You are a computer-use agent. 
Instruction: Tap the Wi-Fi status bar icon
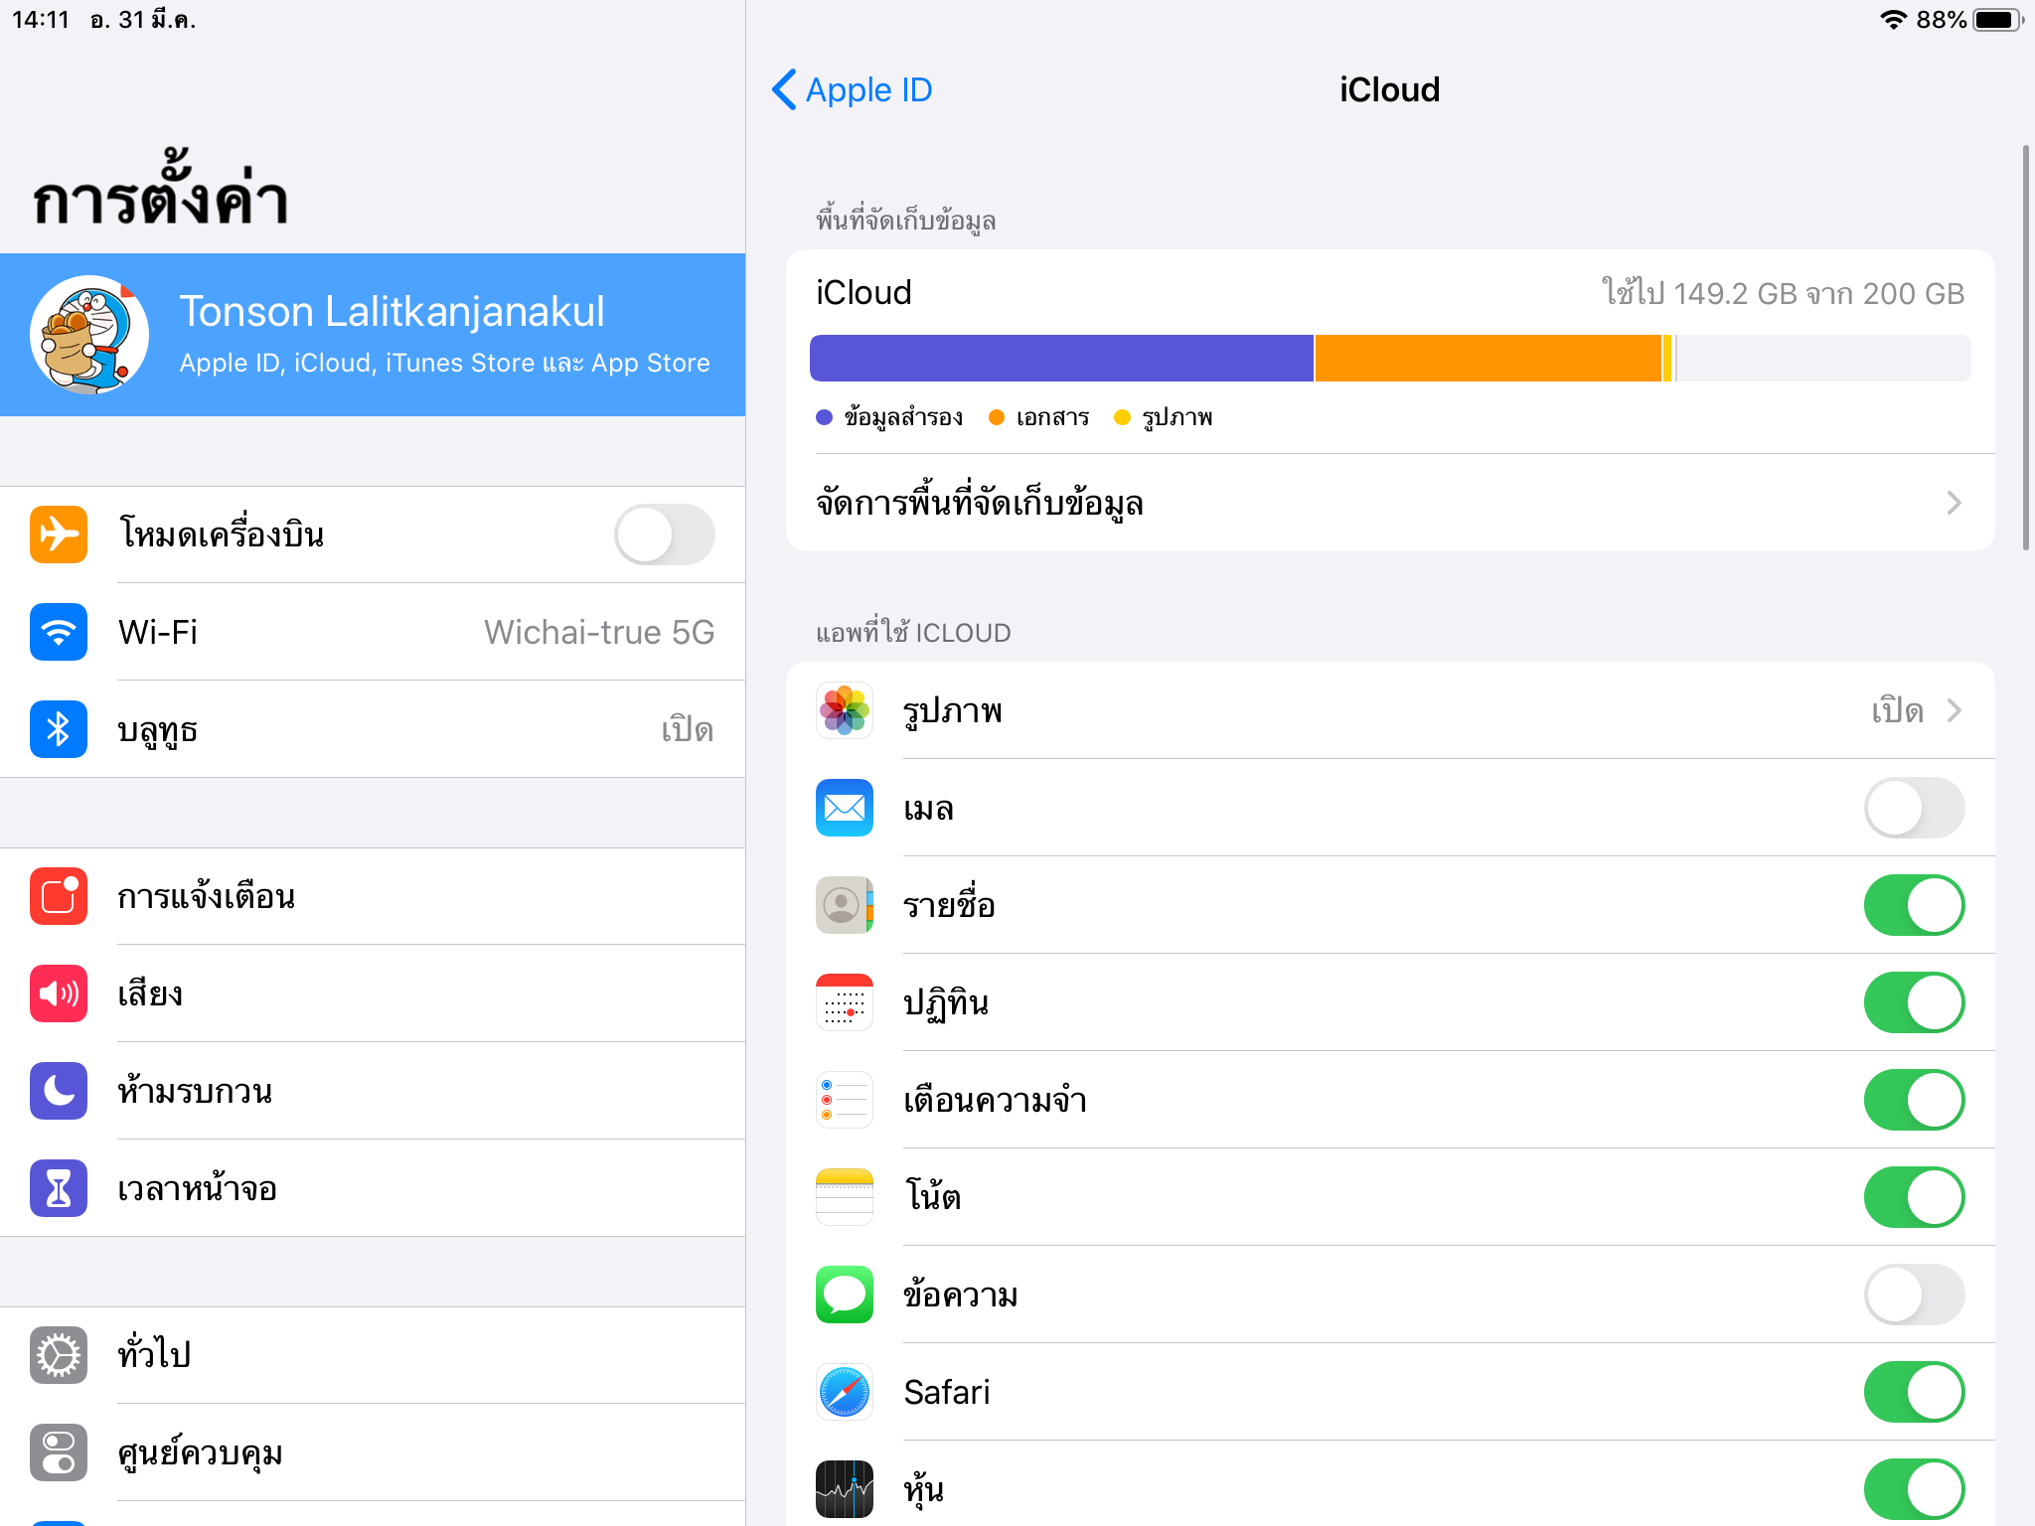tap(1894, 20)
